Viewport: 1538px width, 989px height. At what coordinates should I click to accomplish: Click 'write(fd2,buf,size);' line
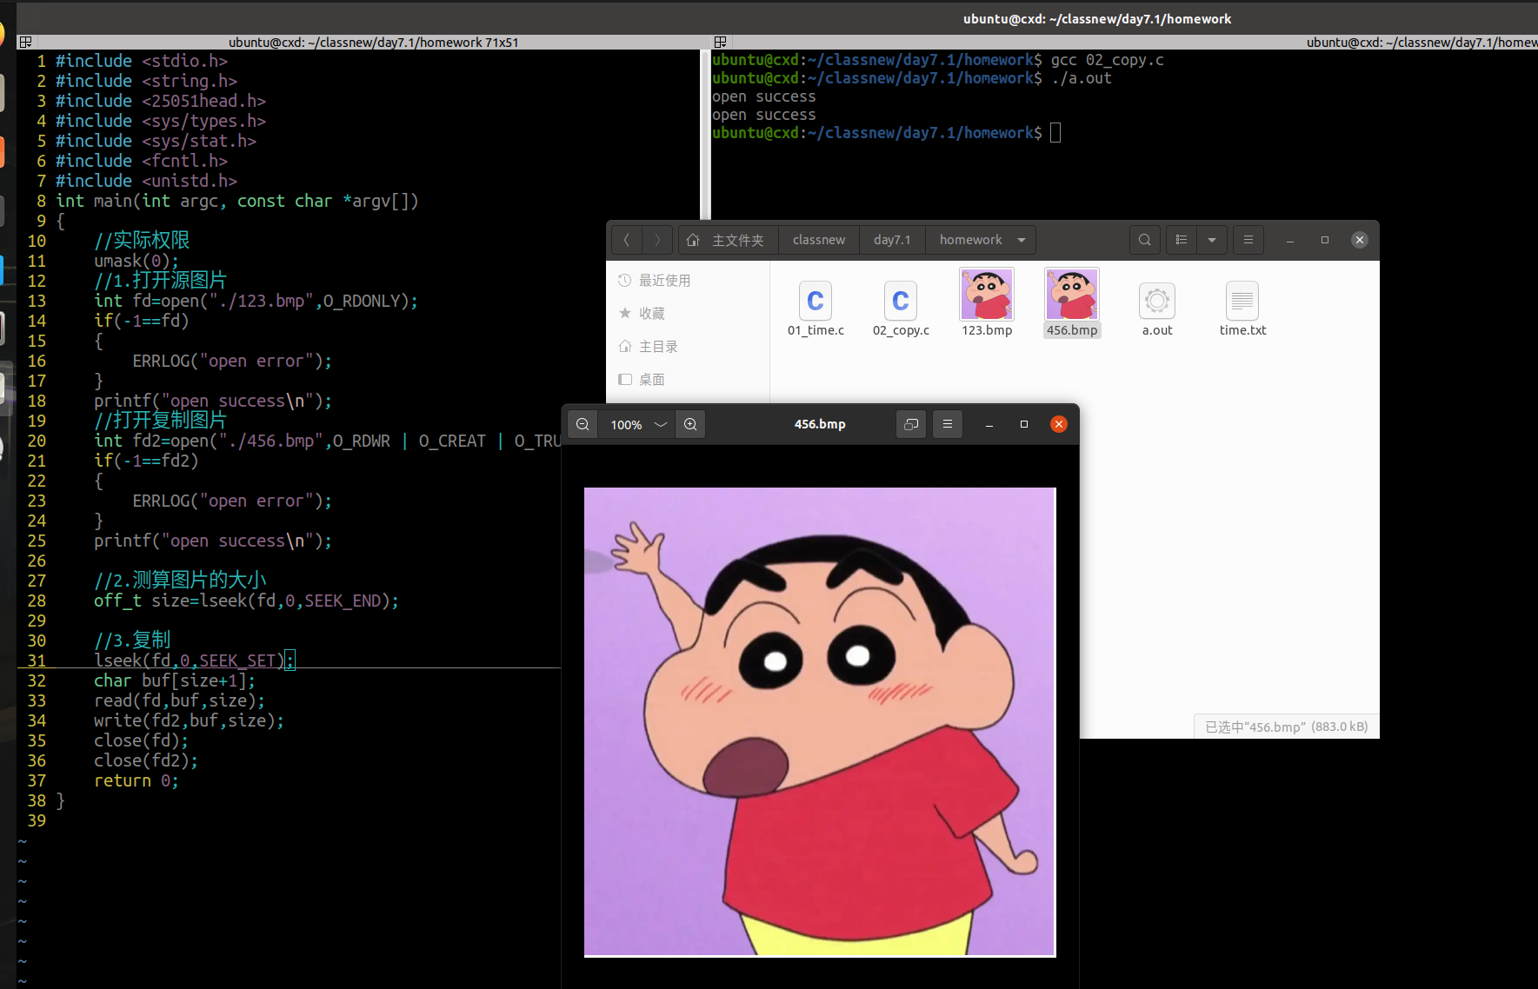189,720
